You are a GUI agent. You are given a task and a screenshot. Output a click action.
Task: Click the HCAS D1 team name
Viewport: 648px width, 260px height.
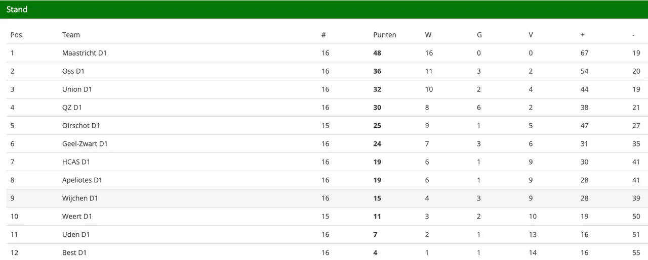76,162
